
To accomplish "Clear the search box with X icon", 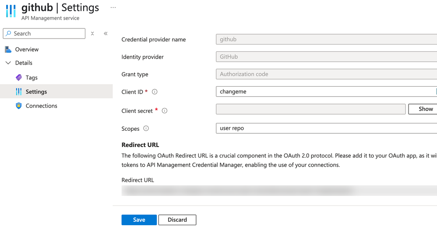I will pyautogui.click(x=92, y=34).
